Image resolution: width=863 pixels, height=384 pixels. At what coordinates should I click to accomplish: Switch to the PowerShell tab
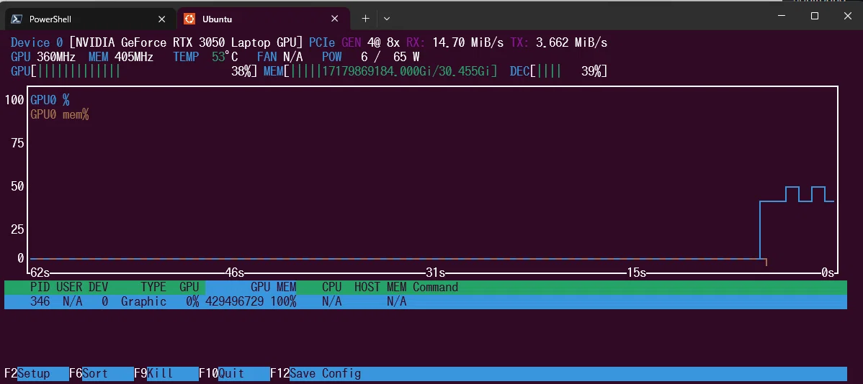(91, 19)
